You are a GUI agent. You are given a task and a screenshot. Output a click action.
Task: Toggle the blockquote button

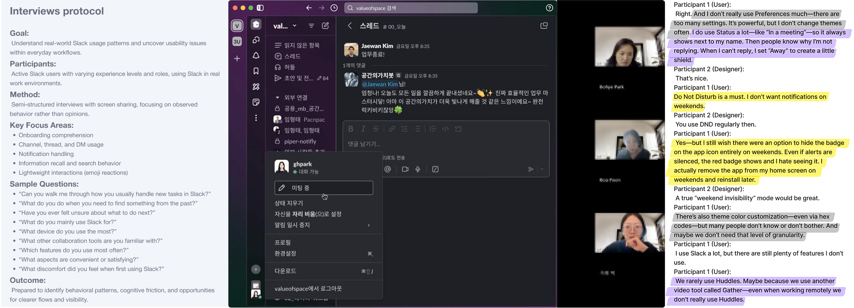coord(433,129)
